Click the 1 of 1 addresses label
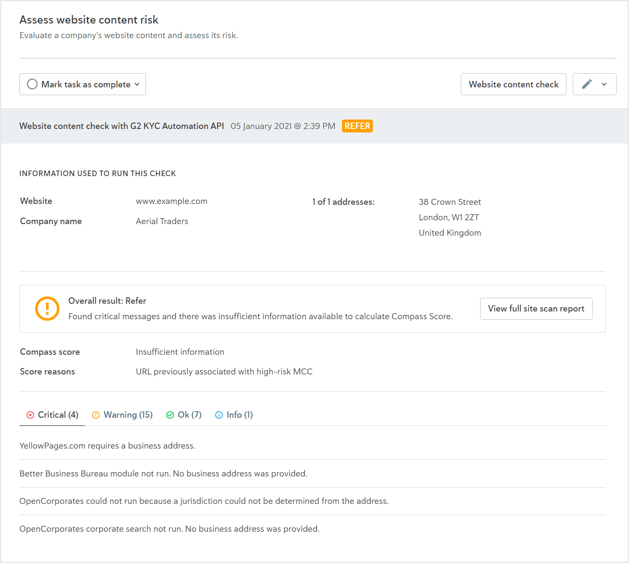The height and width of the screenshot is (563, 629). 343,202
